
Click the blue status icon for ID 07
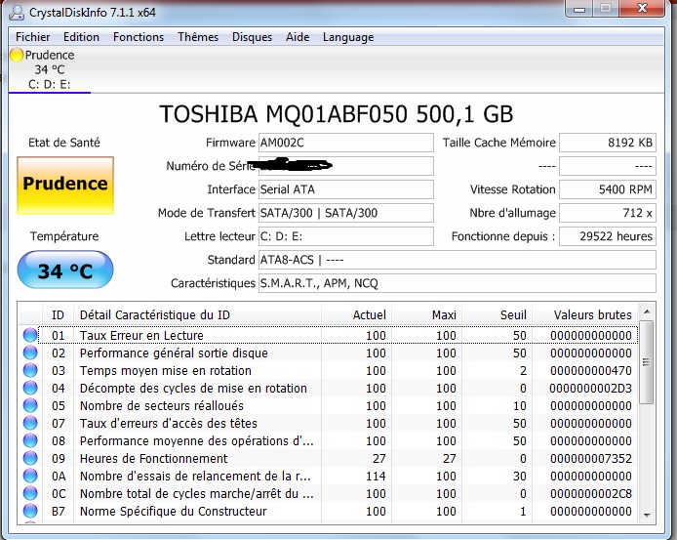tap(30, 423)
